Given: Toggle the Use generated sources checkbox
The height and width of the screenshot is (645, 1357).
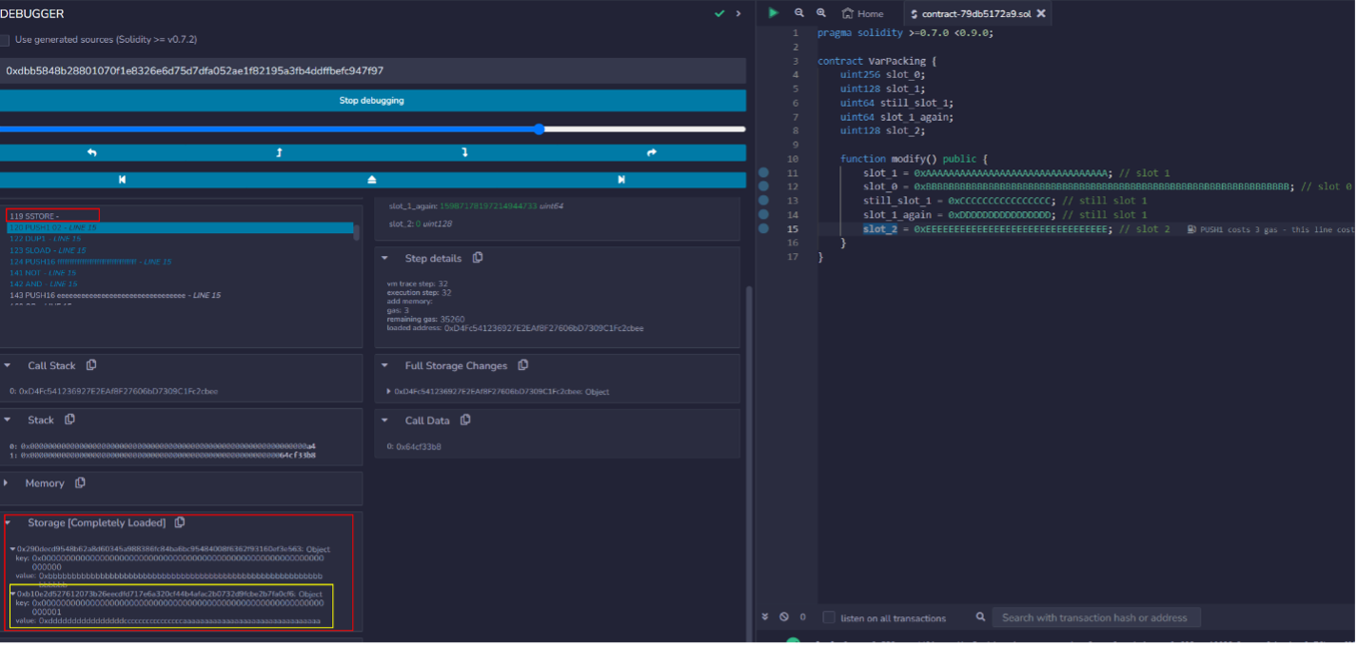Looking at the screenshot, I should tap(5, 40).
